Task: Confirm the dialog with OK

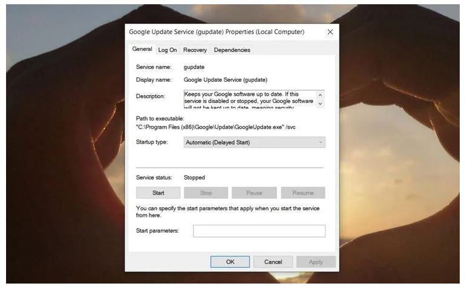Action: click(230, 262)
